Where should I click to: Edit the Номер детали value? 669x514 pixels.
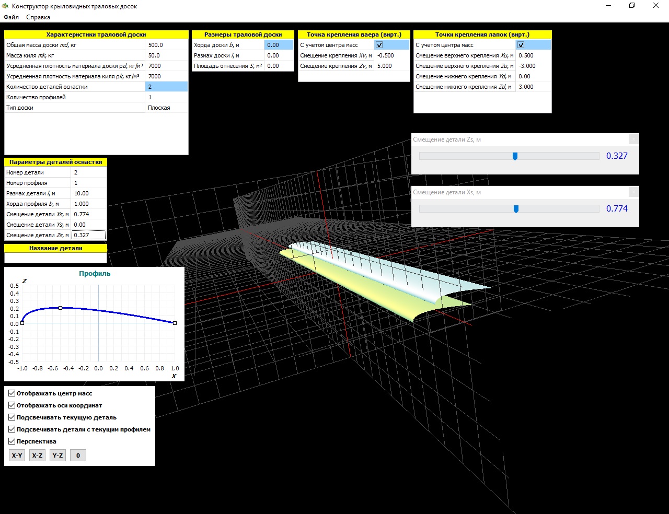[x=89, y=172]
